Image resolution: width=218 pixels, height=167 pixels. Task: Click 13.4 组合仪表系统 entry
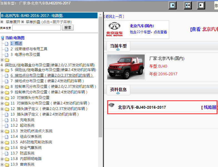26,136
